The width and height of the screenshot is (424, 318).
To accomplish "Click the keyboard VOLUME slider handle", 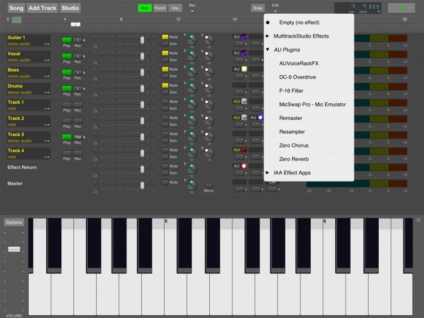I will point(14,250).
